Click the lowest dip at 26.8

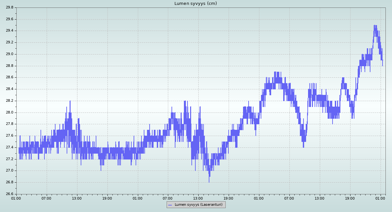[209, 181]
